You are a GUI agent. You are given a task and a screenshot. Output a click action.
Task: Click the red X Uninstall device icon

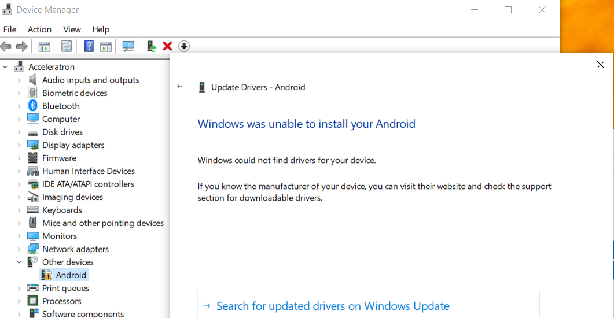click(168, 46)
